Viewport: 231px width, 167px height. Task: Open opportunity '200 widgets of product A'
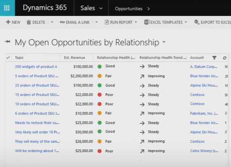[x=36, y=67]
